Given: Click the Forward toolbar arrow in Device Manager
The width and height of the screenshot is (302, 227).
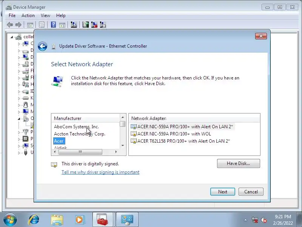Looking at the screenshot, I should pyautogui.click(x=18, y=25).
